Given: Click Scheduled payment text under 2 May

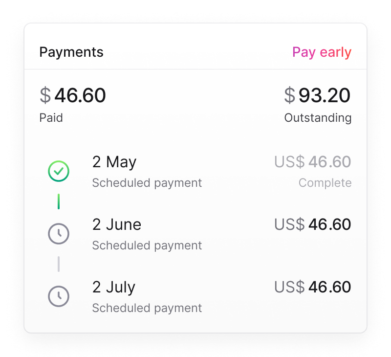Looking at the screenshot, I should tap(147, 183).
